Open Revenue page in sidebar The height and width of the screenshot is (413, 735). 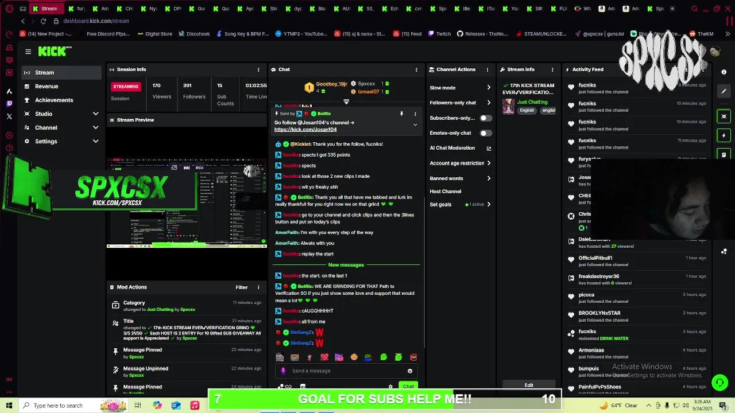pyautogui.click(x=61, y=87)
